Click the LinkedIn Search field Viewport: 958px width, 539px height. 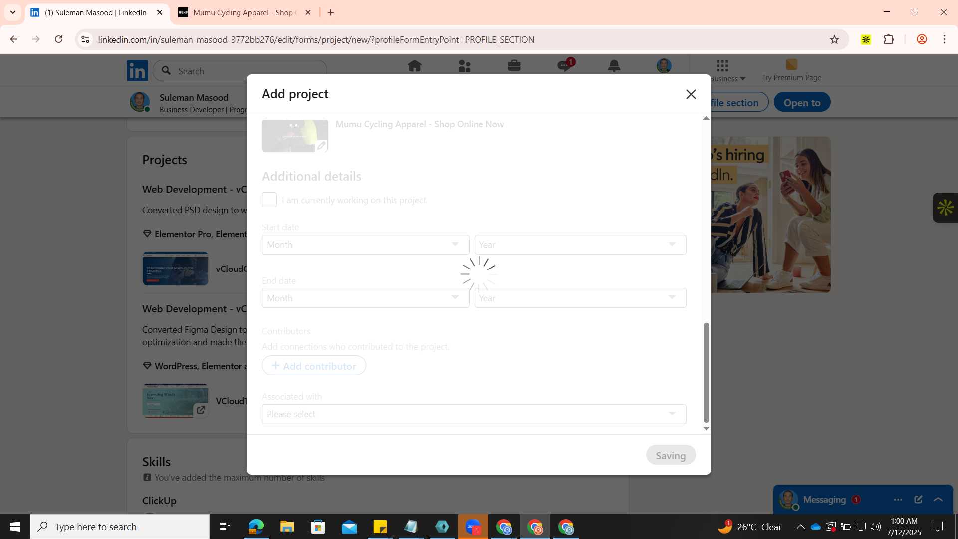point(240,71)
